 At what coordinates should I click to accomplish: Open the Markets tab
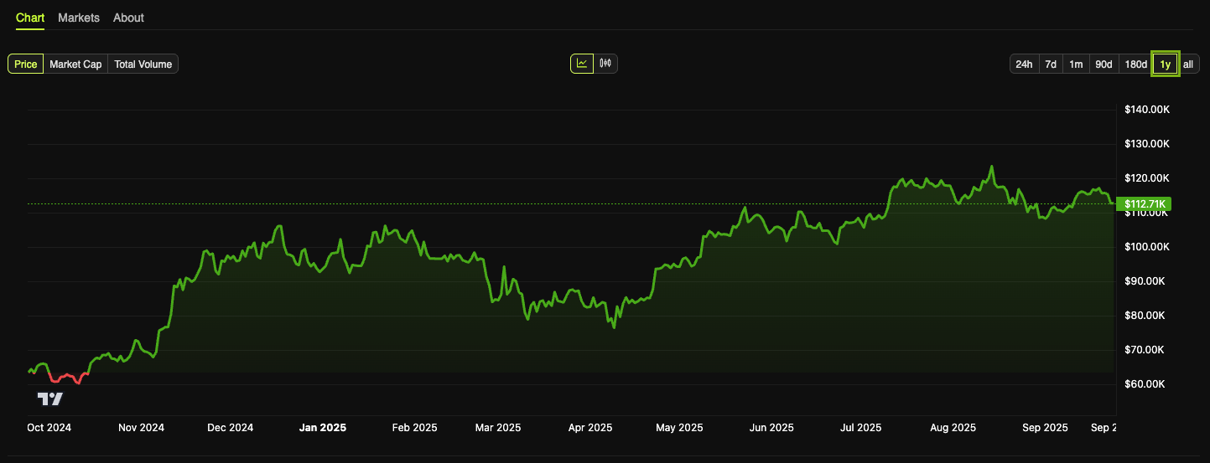(x=79, y=18)
